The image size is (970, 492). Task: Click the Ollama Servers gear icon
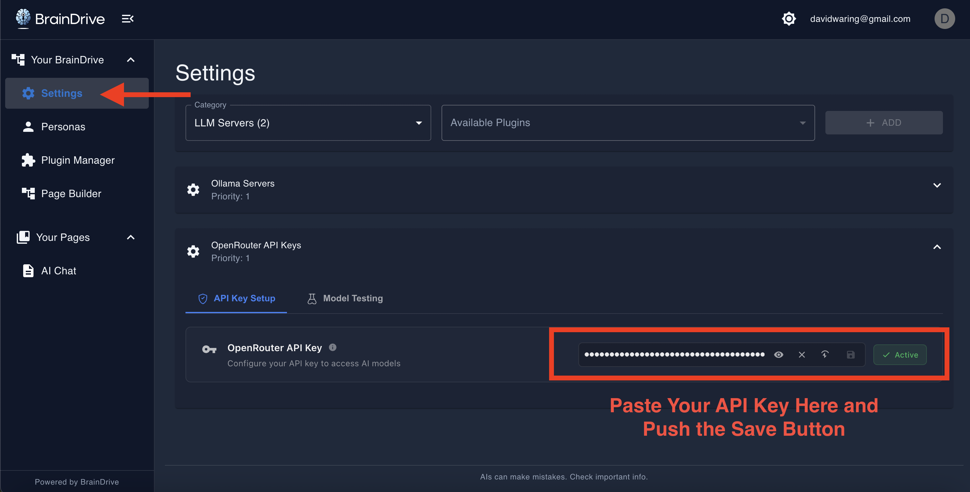coord(193,189)
